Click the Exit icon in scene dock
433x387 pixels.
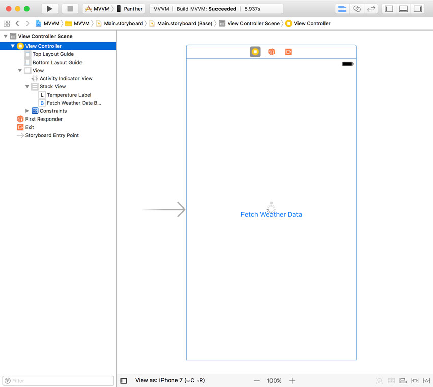click(x=288, y=52)
